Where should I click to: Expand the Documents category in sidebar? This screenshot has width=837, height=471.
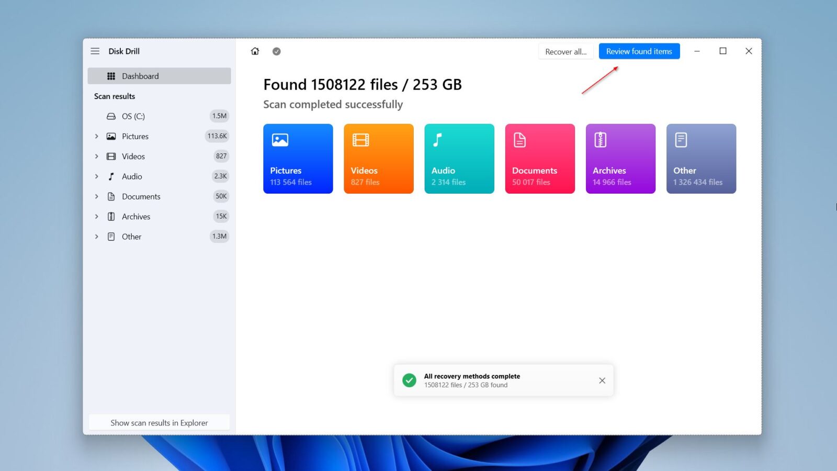tap(96, 196)
